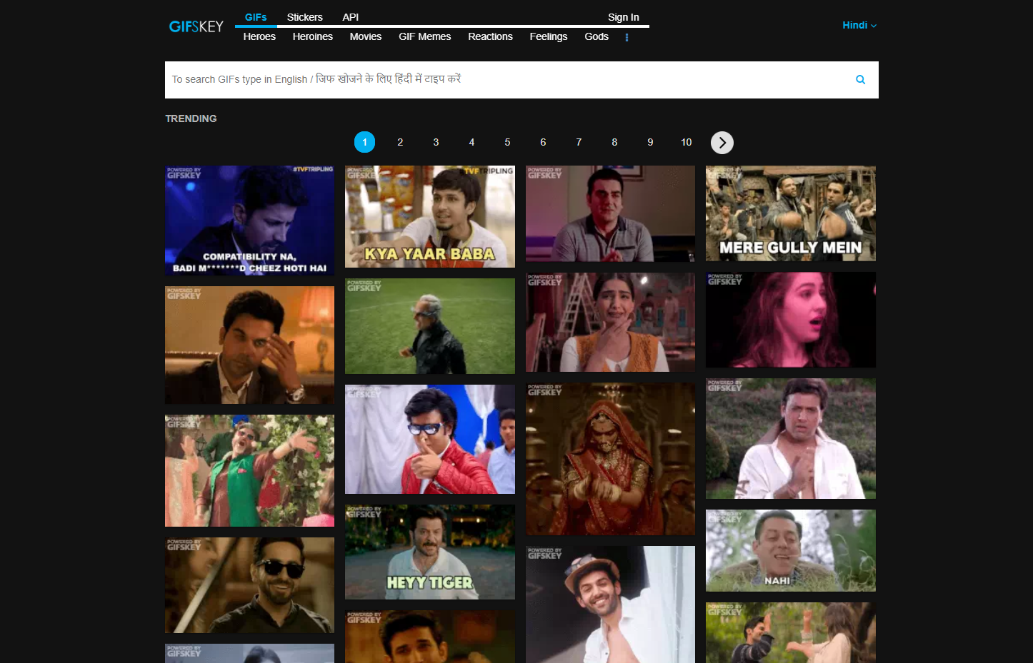The width and height of the screenshot is (1033, 663).
Task: Open the 'Nahi' GIF thumbnail
Action: (791, 550)
